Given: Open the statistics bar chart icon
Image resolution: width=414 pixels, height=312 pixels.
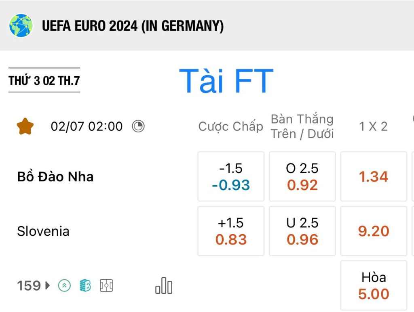Looking at the screenshot, I should (164, 286).
